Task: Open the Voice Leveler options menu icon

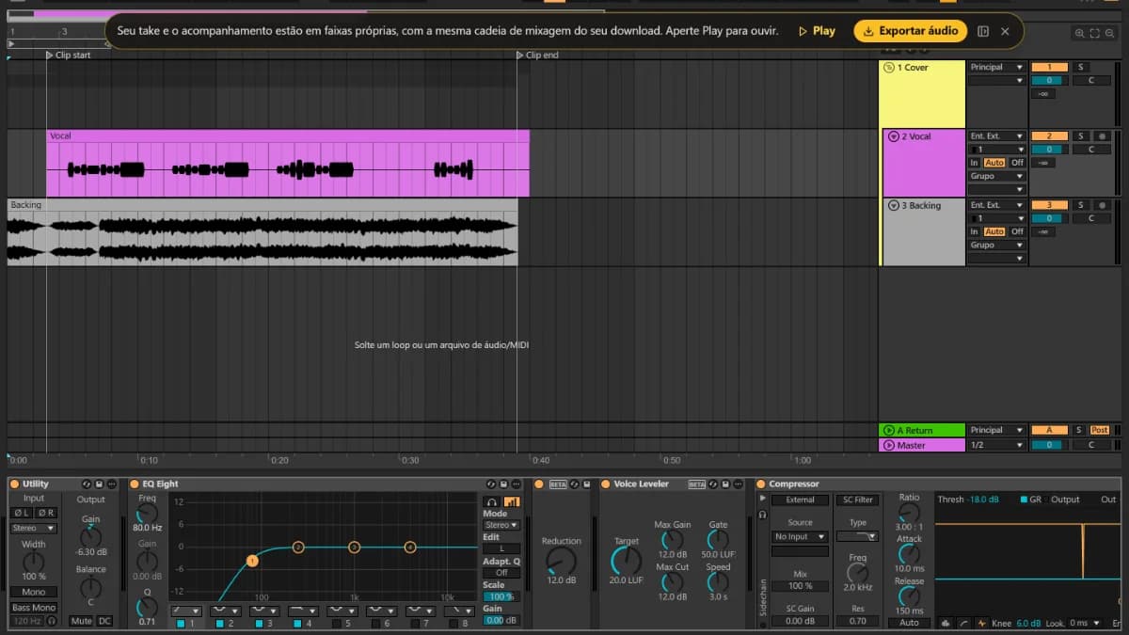Action: [x=737, y=484]
